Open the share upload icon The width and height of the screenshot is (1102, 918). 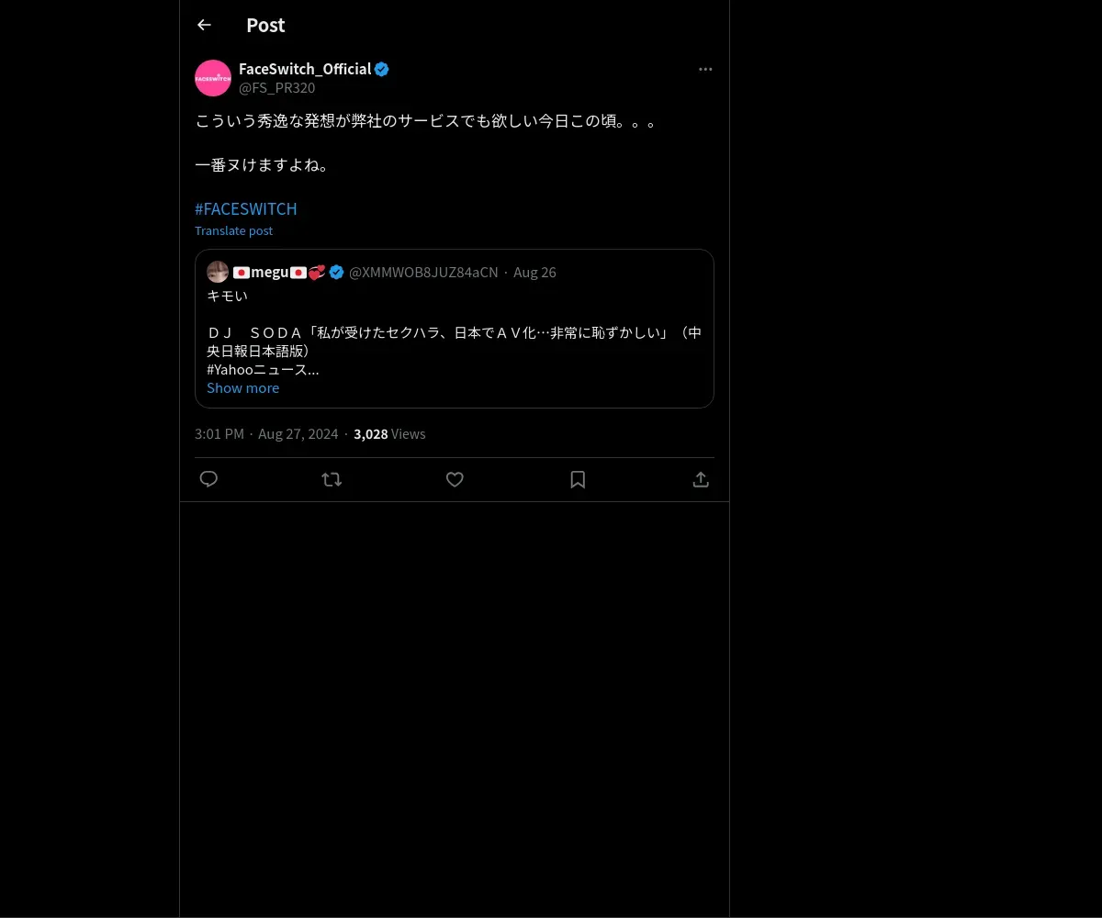point(701,479)
